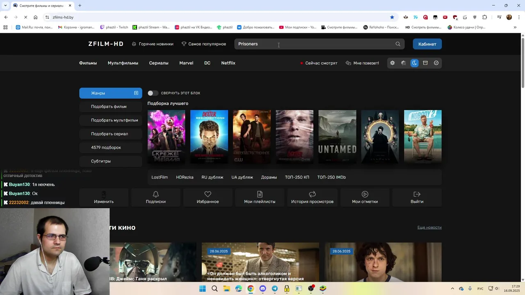
Task: Select the dark mode moon icon
Action: (414, 63)
